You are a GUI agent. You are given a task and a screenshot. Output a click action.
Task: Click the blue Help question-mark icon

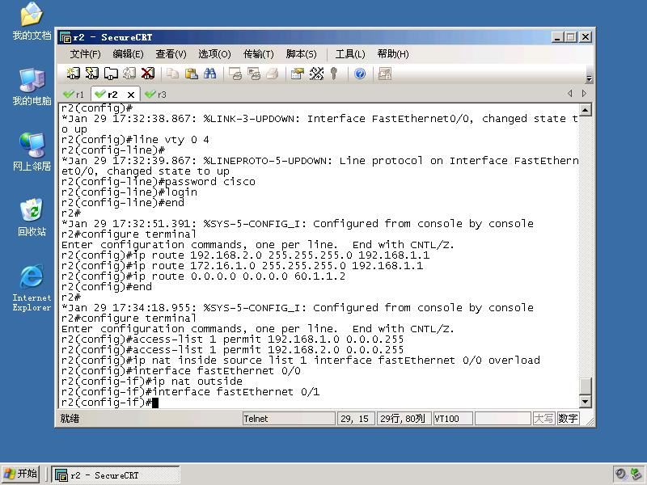point(360,74)
